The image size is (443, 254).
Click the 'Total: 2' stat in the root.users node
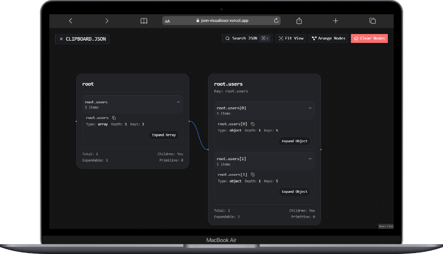click(x=222, y=211)
